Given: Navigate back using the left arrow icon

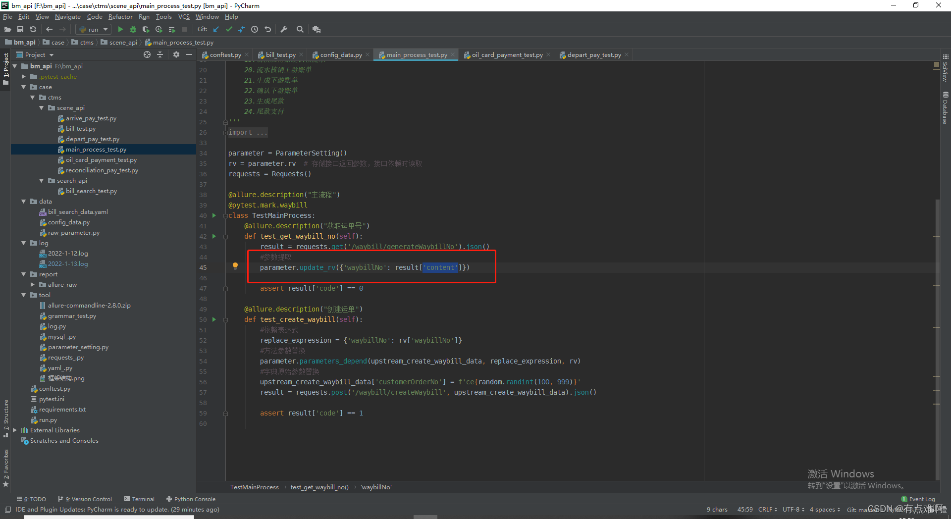Looking at the screenshot, I should pos(49,29).
